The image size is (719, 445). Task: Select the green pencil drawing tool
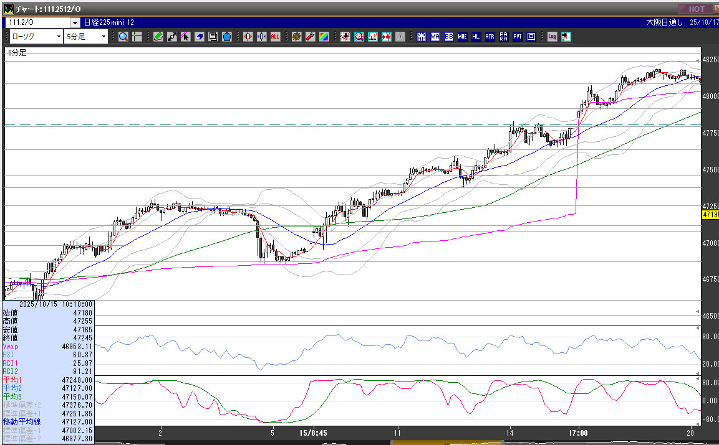158,37
